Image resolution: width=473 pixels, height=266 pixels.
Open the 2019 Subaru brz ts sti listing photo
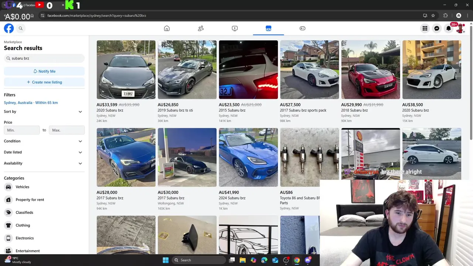(x=187, y=69)
